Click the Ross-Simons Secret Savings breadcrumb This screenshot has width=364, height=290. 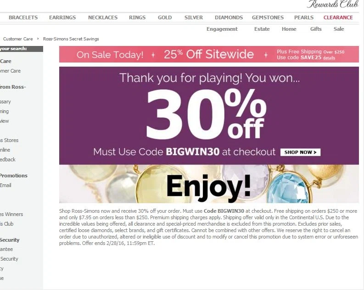click(71, 39)
